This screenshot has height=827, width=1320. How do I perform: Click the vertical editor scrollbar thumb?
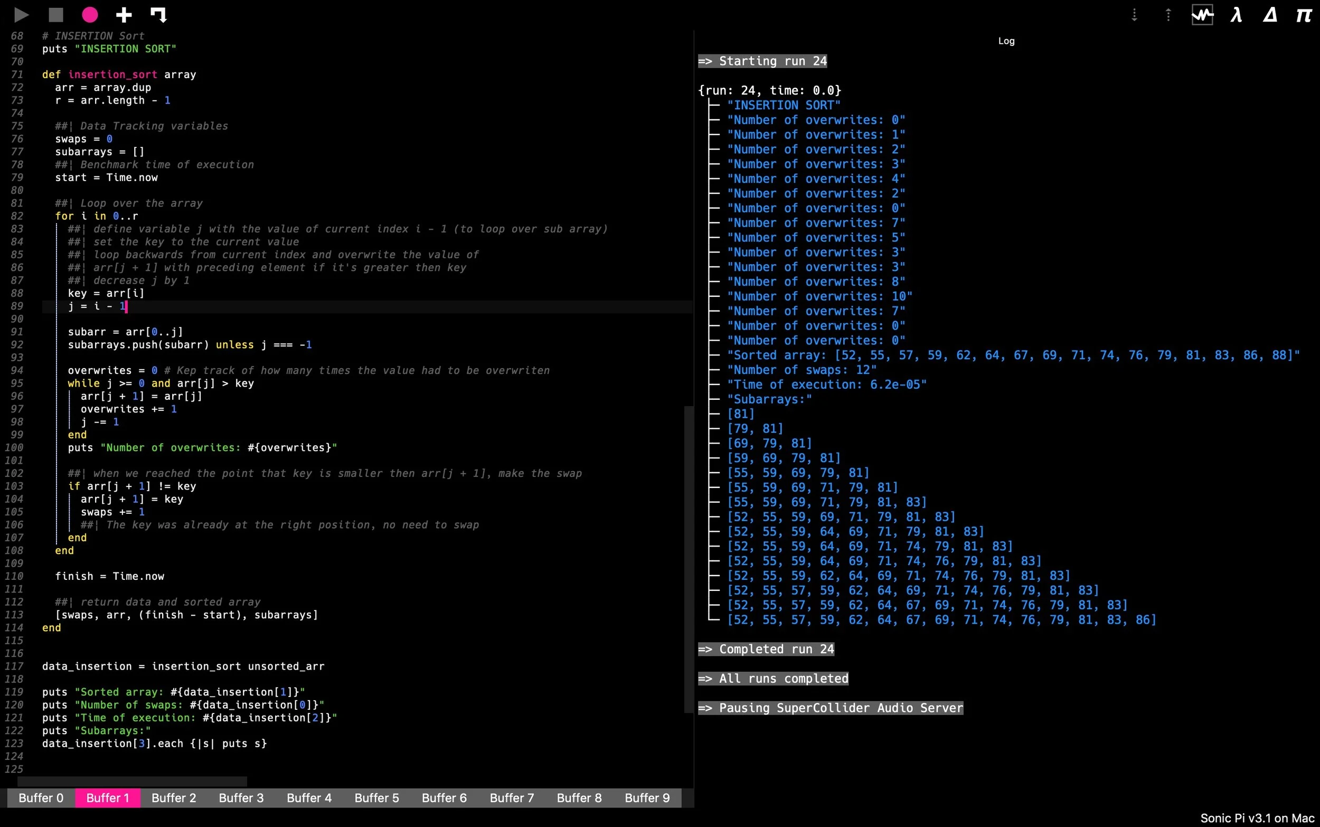click(x=689, y=558)
